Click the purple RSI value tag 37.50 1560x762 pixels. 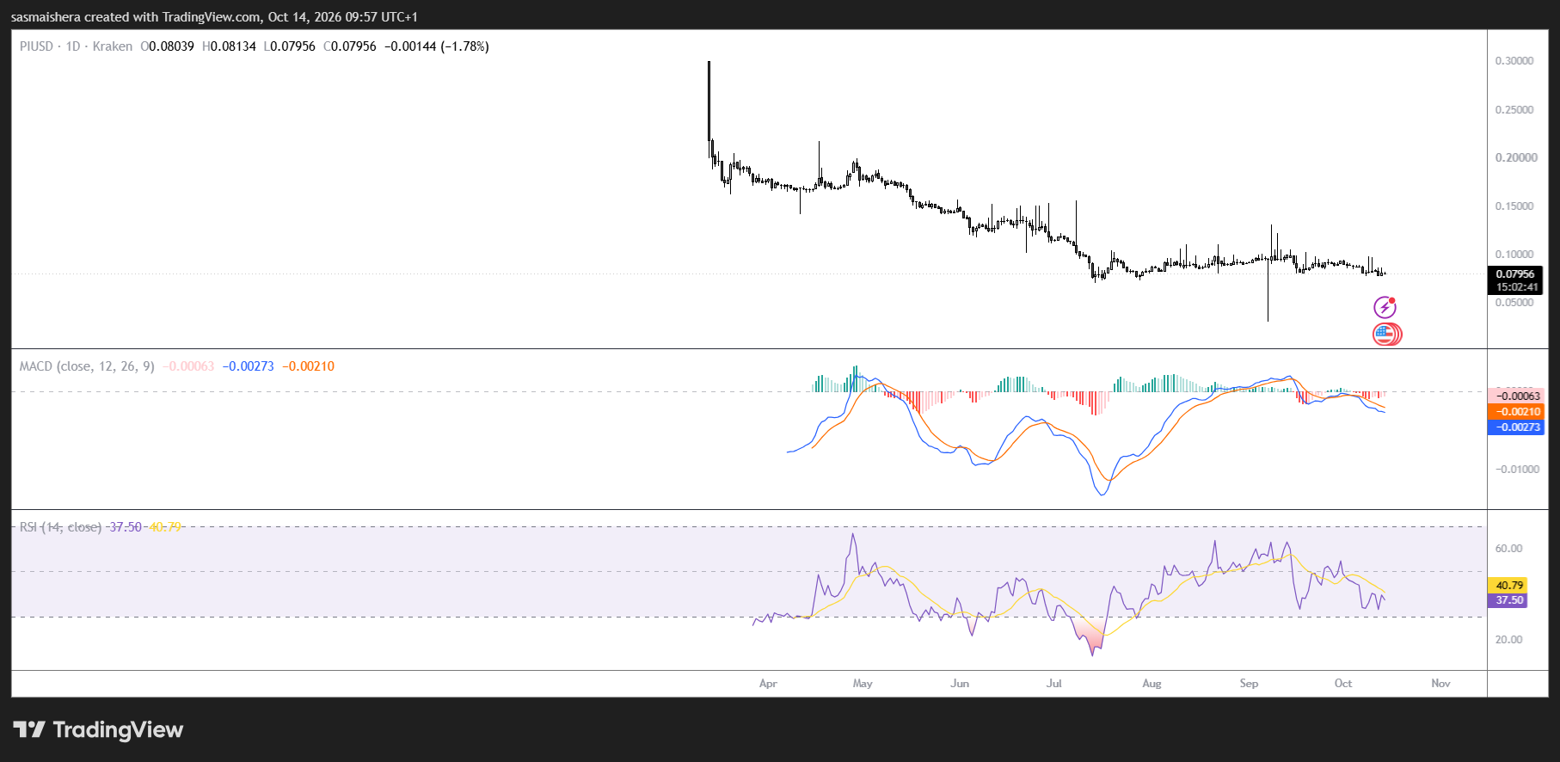(x=1508, y=600)
